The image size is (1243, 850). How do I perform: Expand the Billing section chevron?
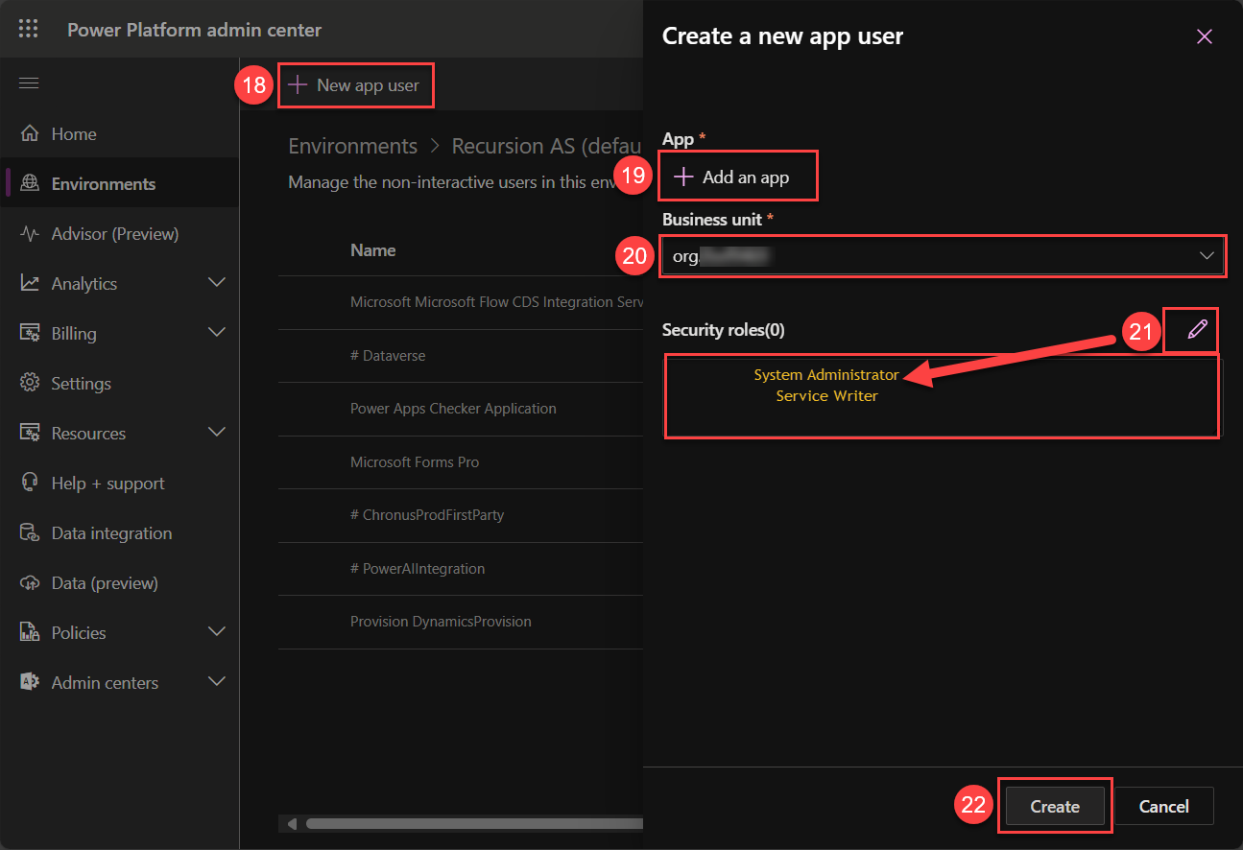[218, 333]
